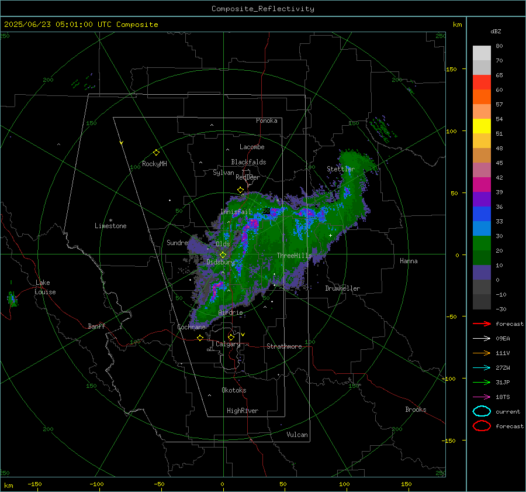Click the white 09EA arrow legend icon
Screen dimensions: 526x492
click(482, 338)
